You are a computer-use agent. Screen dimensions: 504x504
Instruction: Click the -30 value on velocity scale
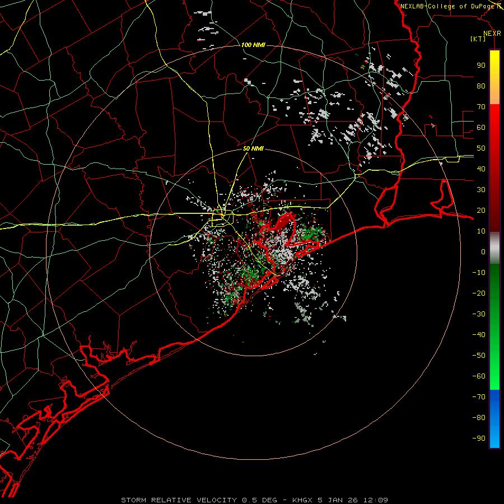(479, 314)
